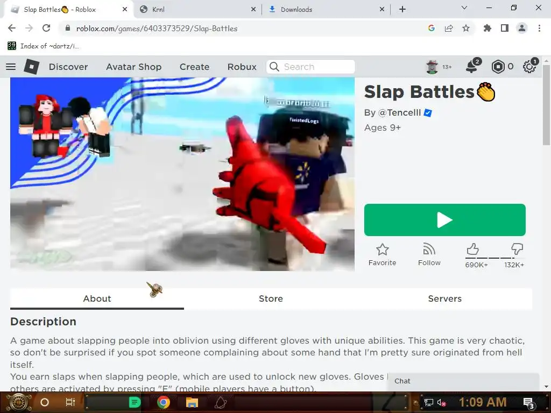Screen dimensions: 551x413
Task: Open the Windows Start button
Action: tap(19, 402)
